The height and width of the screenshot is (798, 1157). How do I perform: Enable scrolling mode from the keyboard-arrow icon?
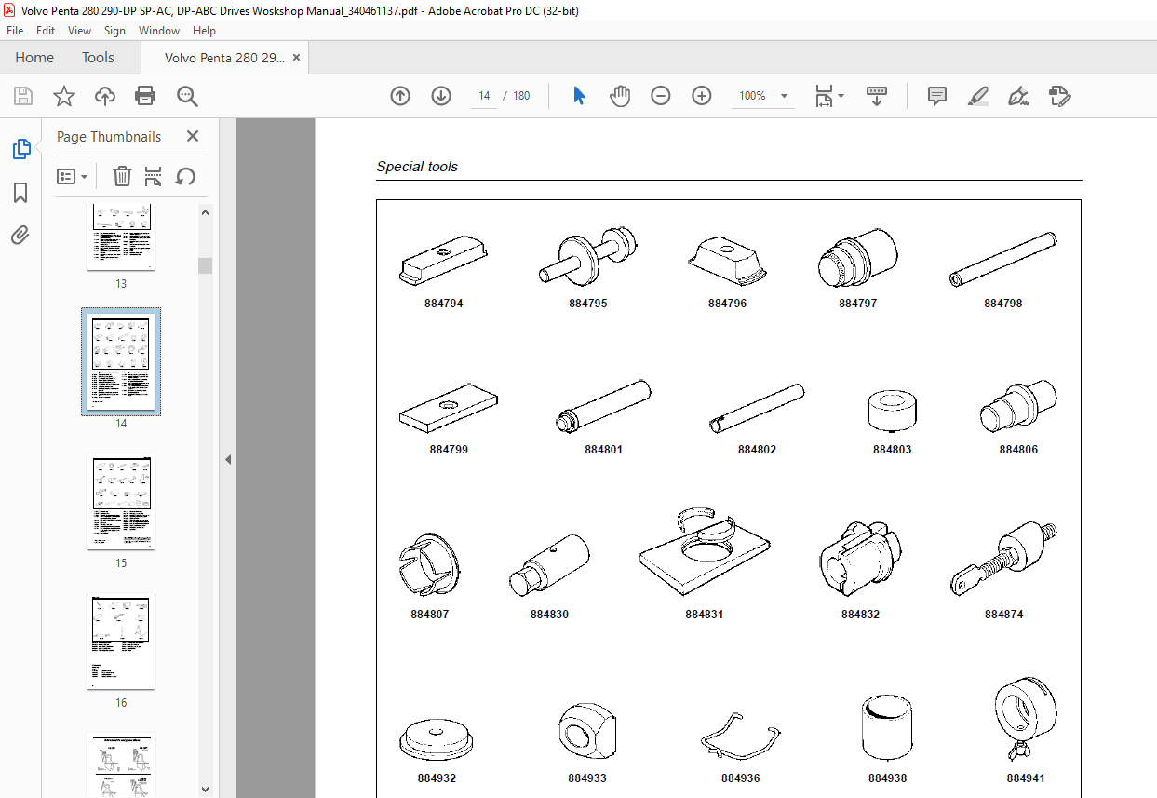point(877,96)
